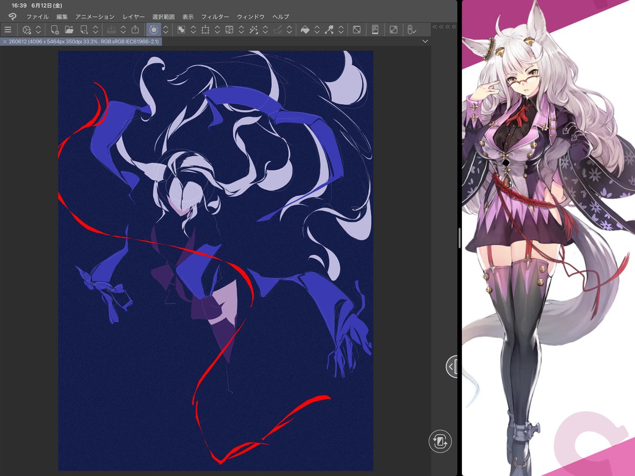Viewport: 635px width, 476px height.
Task: Click the vector node path icon
Action: pyautogui.click(x=329, y=30)
